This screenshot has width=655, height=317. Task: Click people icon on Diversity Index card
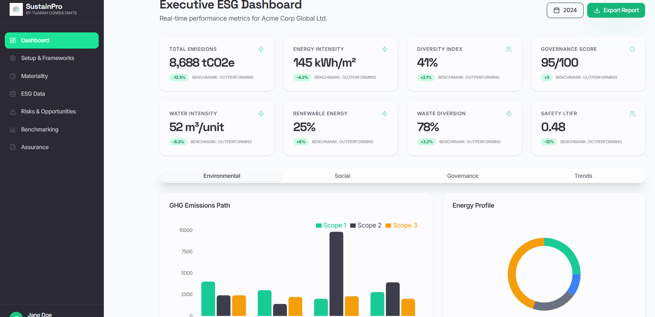pyautogui.click(x=509, y=49)
